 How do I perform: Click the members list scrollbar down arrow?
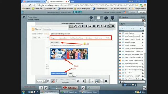(145, 79)
